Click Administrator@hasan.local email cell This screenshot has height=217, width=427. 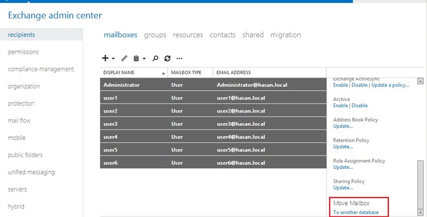click(252, 85)
